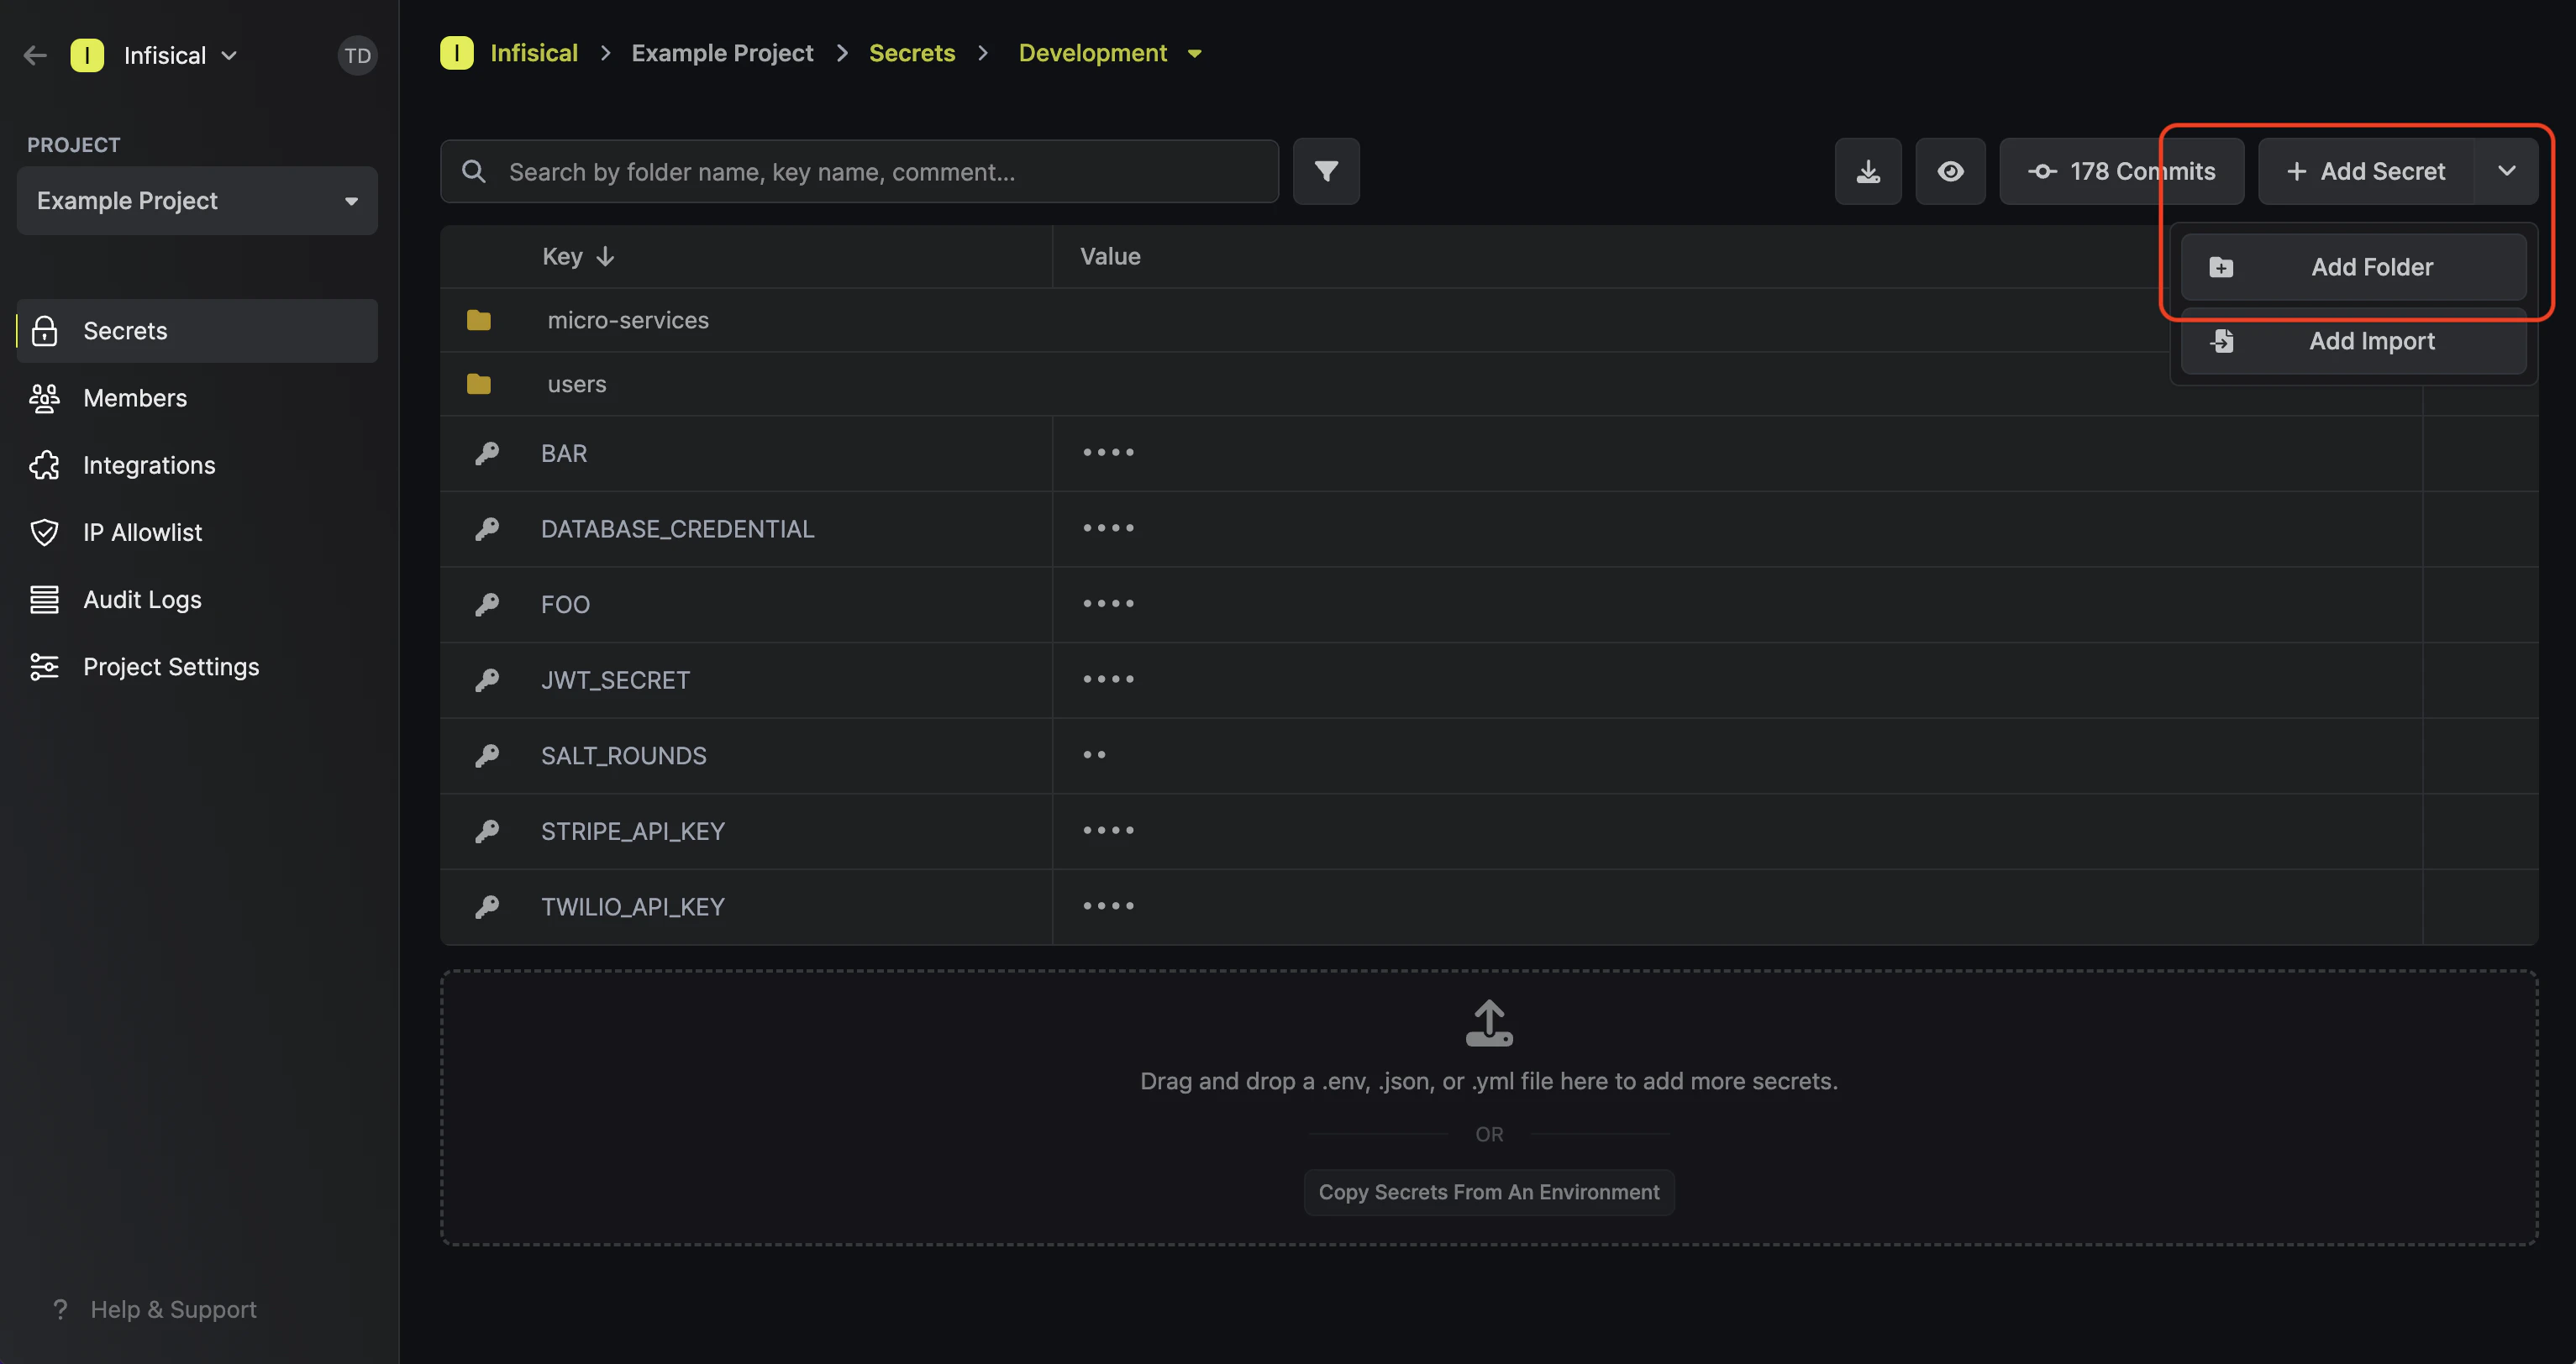Click the masked value of DATABASE_CREDENTIAL
Viewport: 2576px width, 1364px height.
pyautogui.click(x=1108, y=528)
